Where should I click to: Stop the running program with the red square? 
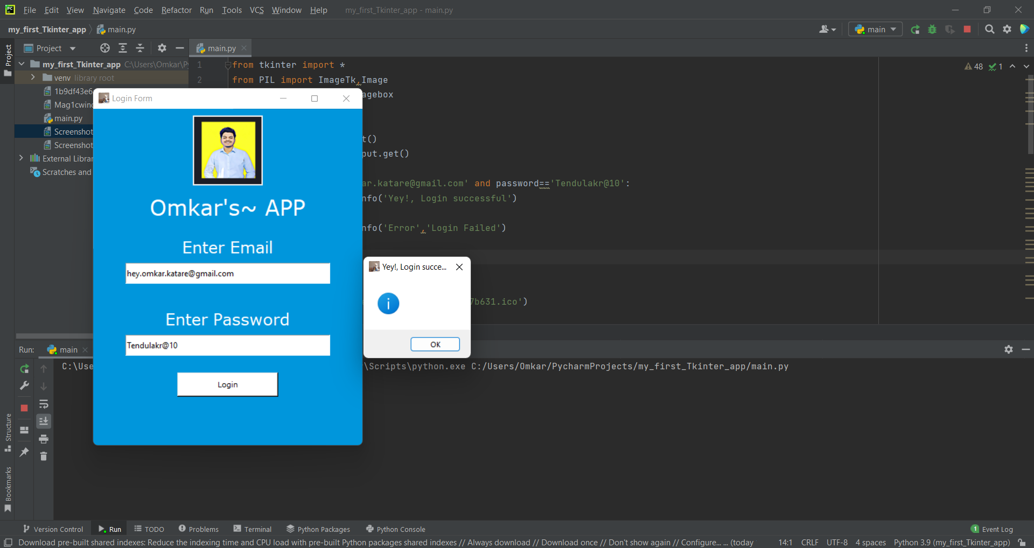tap(967, 30)
